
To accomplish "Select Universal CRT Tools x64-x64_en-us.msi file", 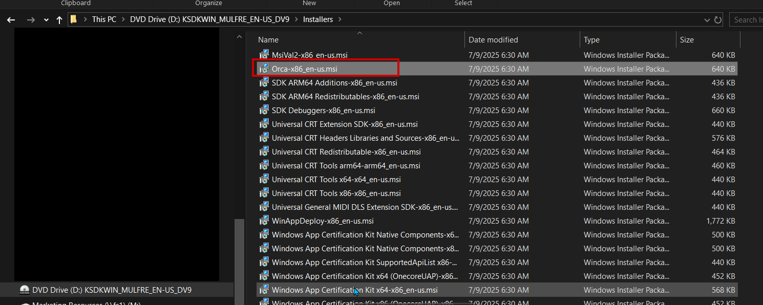I will [x=336, y=179].
